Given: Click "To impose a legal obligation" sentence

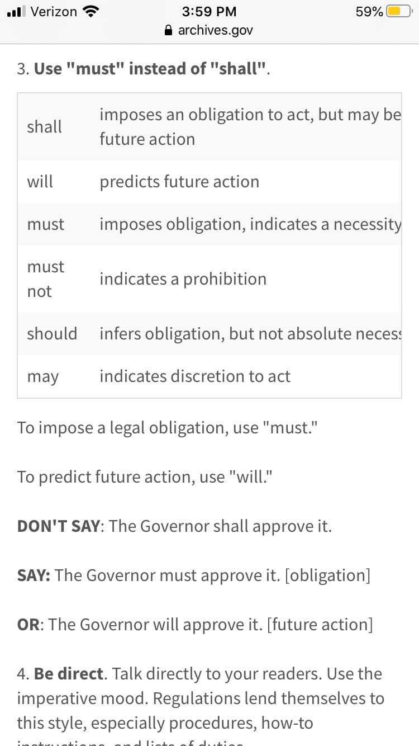Looking at the screenshot, I should [x=168, y=428].
